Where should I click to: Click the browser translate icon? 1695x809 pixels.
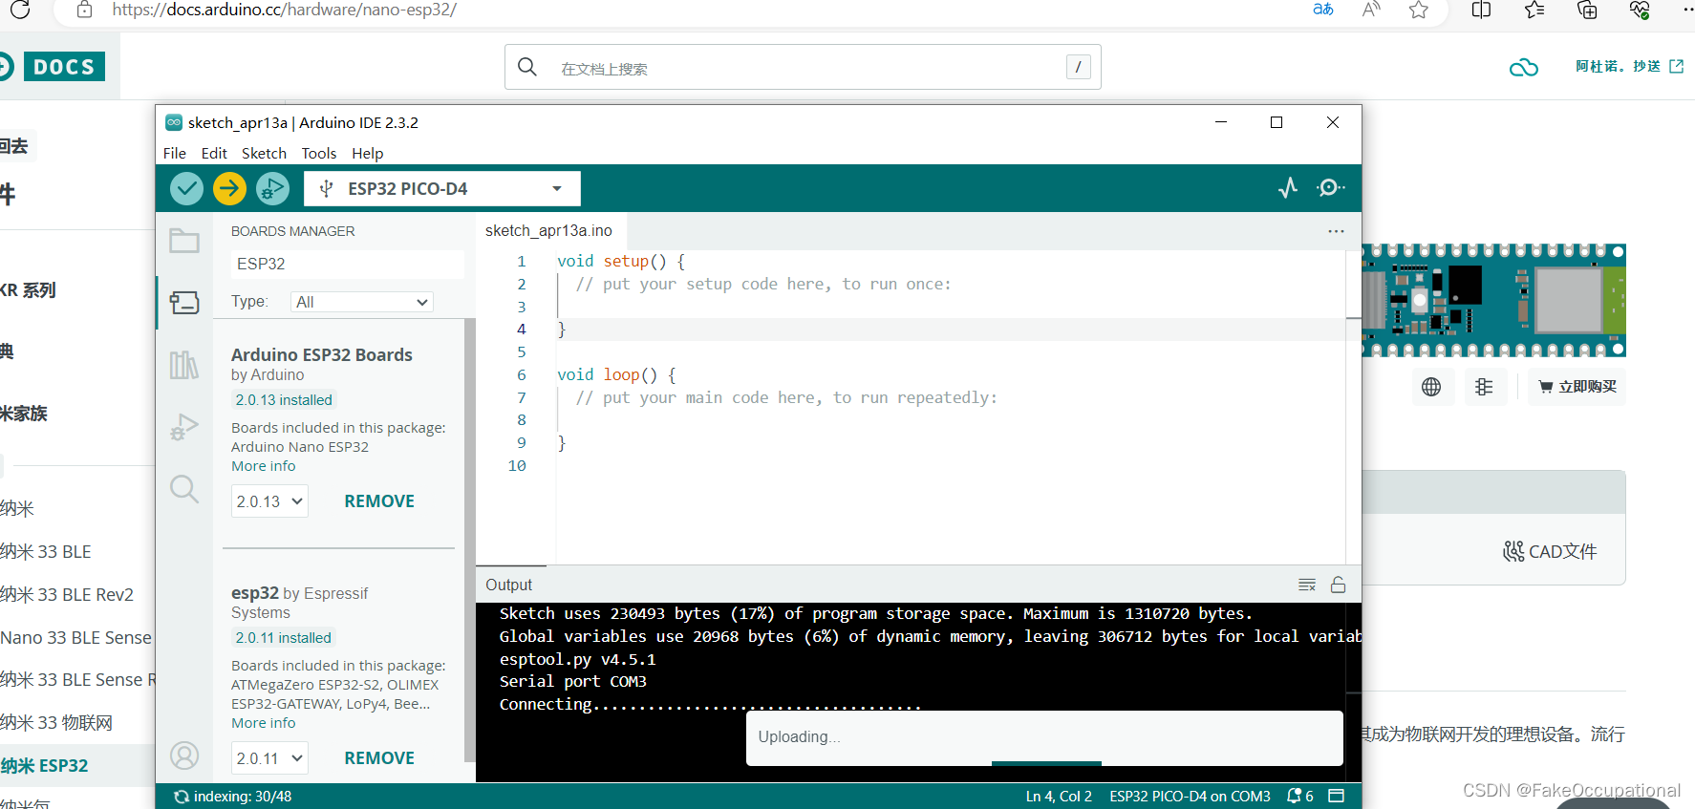(1323, 10)
